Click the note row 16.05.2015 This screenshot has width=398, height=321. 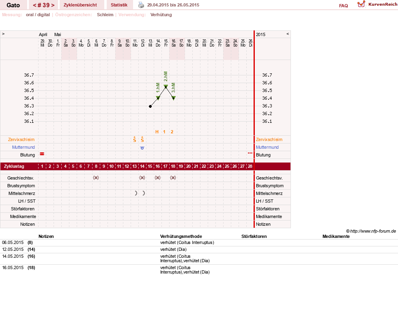(199, 270)
